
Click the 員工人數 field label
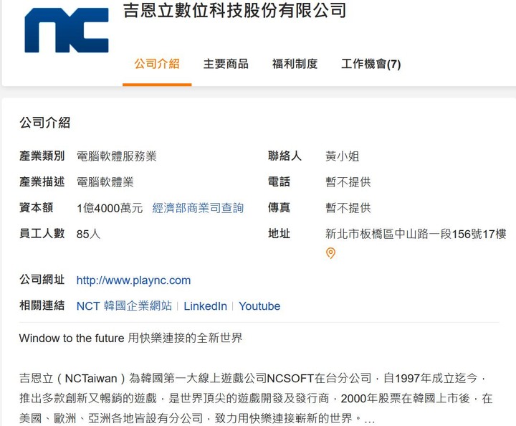click(42, 234)
